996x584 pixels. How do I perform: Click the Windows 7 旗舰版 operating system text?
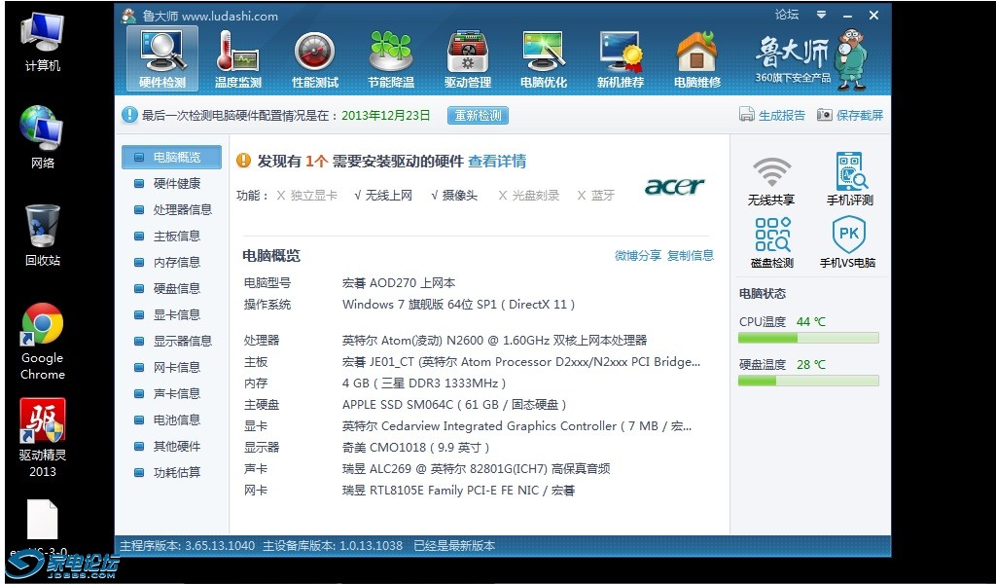click(459, 305)
